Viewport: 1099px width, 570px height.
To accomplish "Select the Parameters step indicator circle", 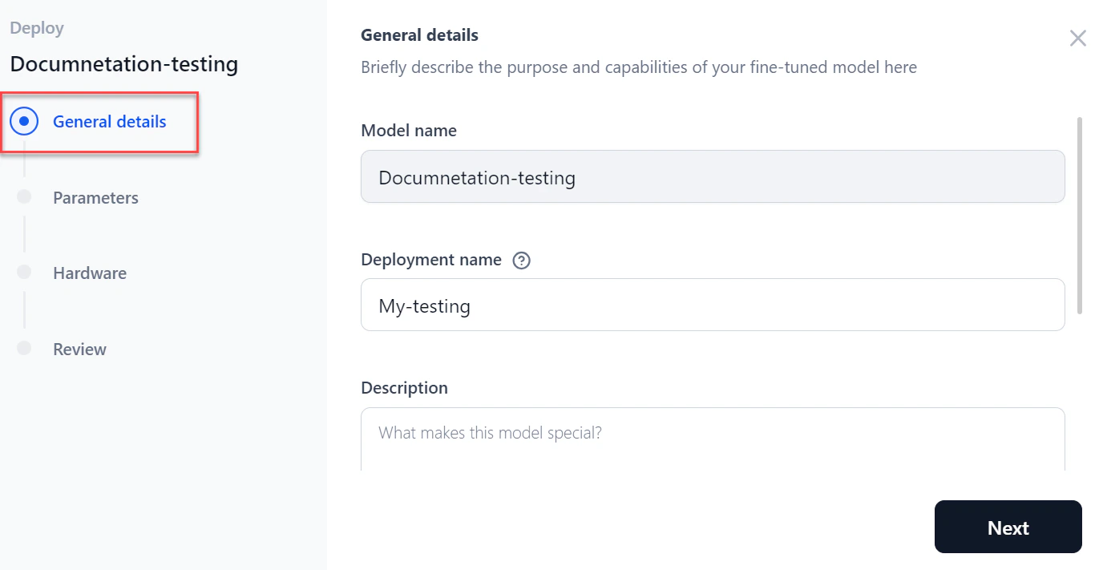I will coord(24,196).
